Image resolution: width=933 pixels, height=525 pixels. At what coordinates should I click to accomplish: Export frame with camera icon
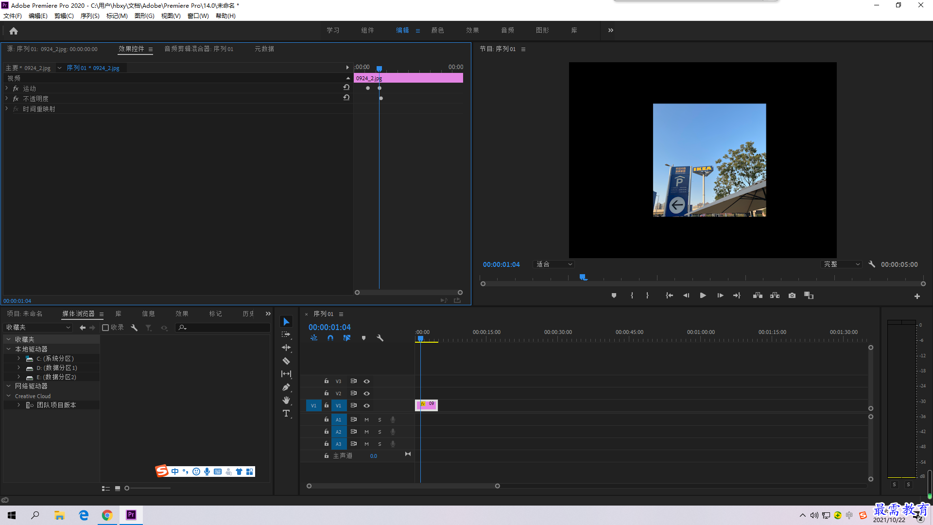(792, 296)
